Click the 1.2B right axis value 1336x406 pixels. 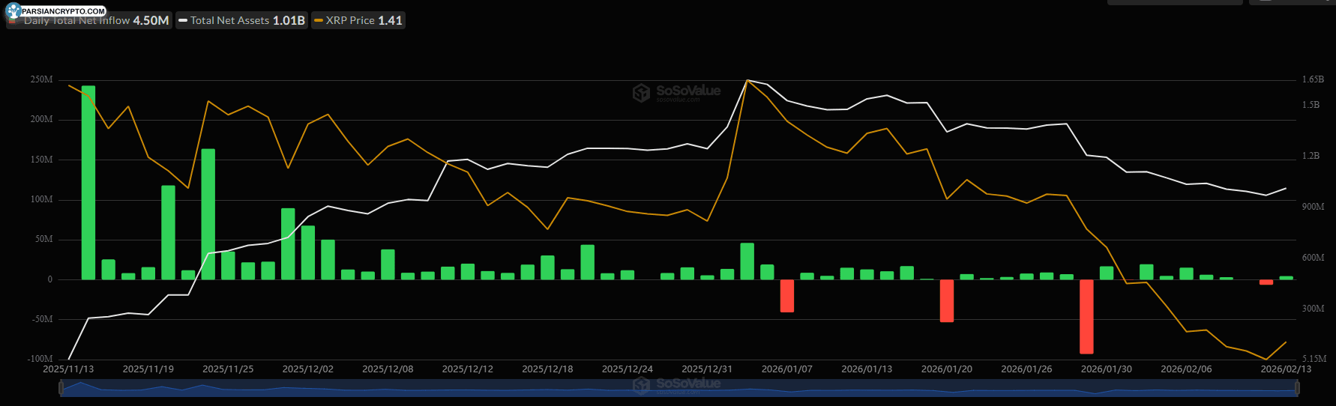1311,156
